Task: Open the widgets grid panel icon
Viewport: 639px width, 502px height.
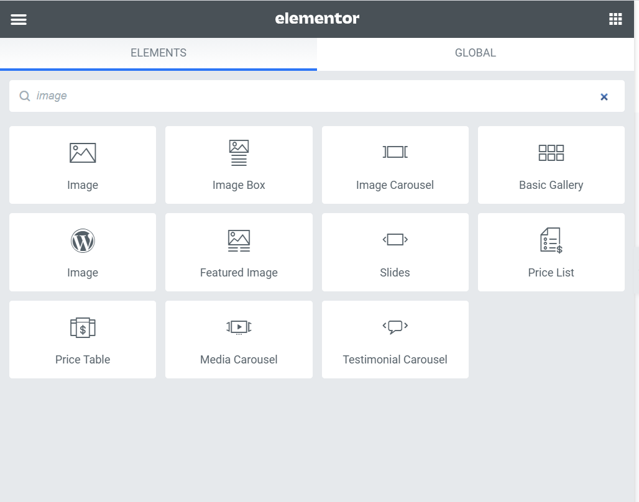Action: pyautogui.click(x=615, y=19)
